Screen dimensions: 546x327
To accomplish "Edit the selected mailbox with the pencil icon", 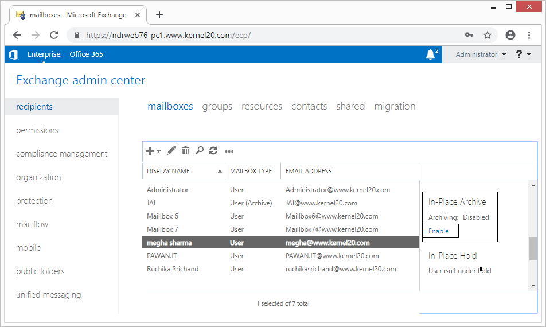I will click(171, 150).
